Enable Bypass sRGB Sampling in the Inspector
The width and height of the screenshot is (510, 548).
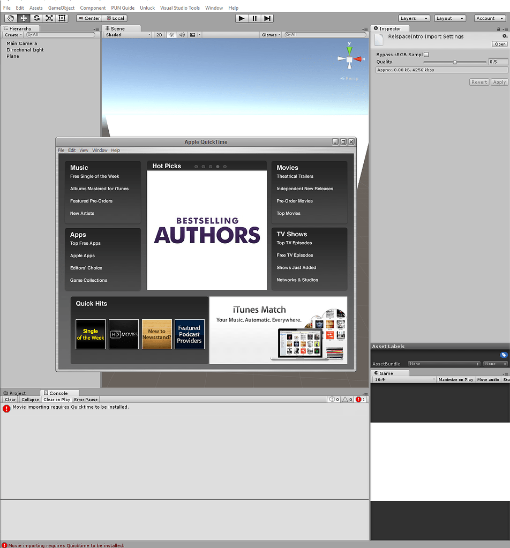(x=426, y=54)
